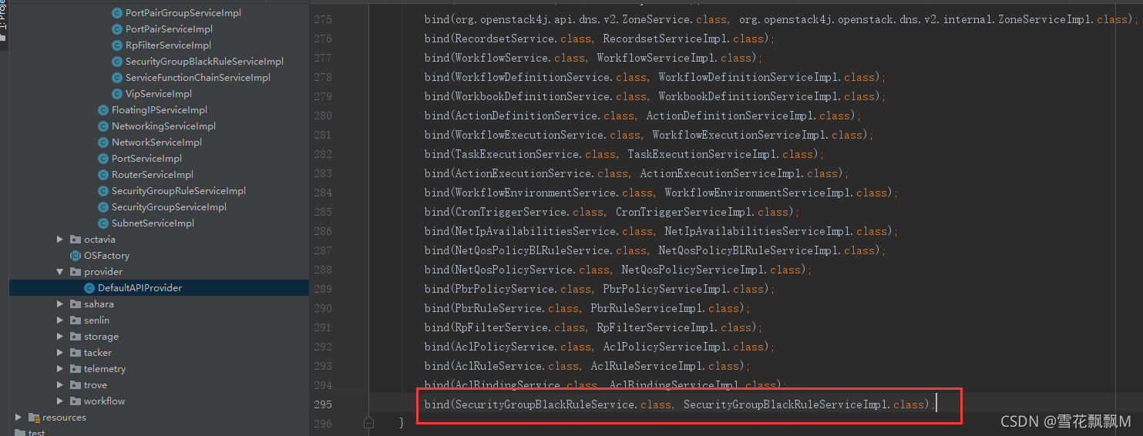Click class icon of PortServiceImpl
The height and width of the screenshot is (436, 1143).
(x=103, y=159)
